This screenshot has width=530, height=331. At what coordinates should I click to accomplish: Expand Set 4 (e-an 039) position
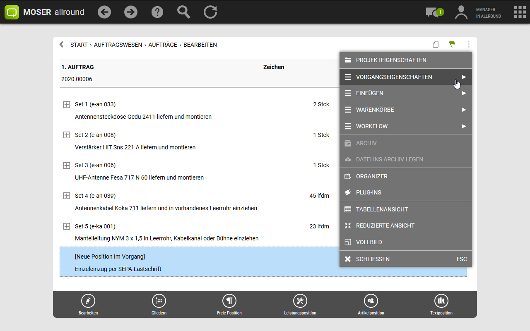point(66,196)
